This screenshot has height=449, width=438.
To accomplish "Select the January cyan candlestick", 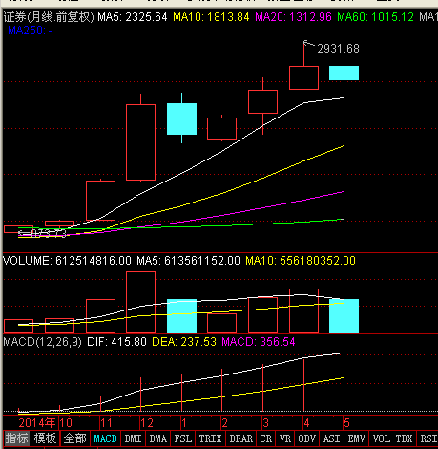I will coord(181,118).
